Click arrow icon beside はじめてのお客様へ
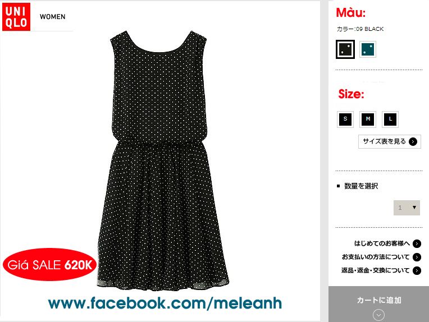This screenshot has height=322, width=429. pos(417,243)
